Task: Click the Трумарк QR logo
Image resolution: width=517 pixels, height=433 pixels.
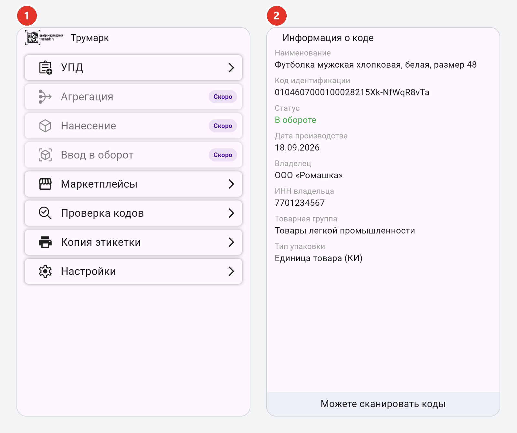Action: [x=44, y=38]
